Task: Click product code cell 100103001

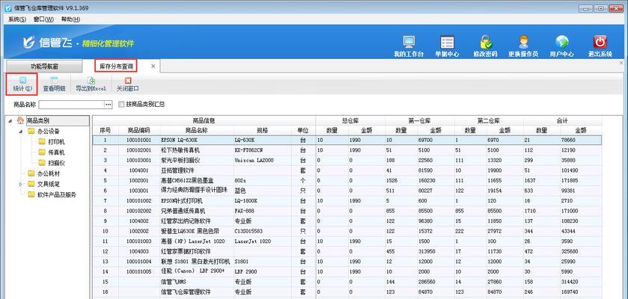Action: coord(138,160)
